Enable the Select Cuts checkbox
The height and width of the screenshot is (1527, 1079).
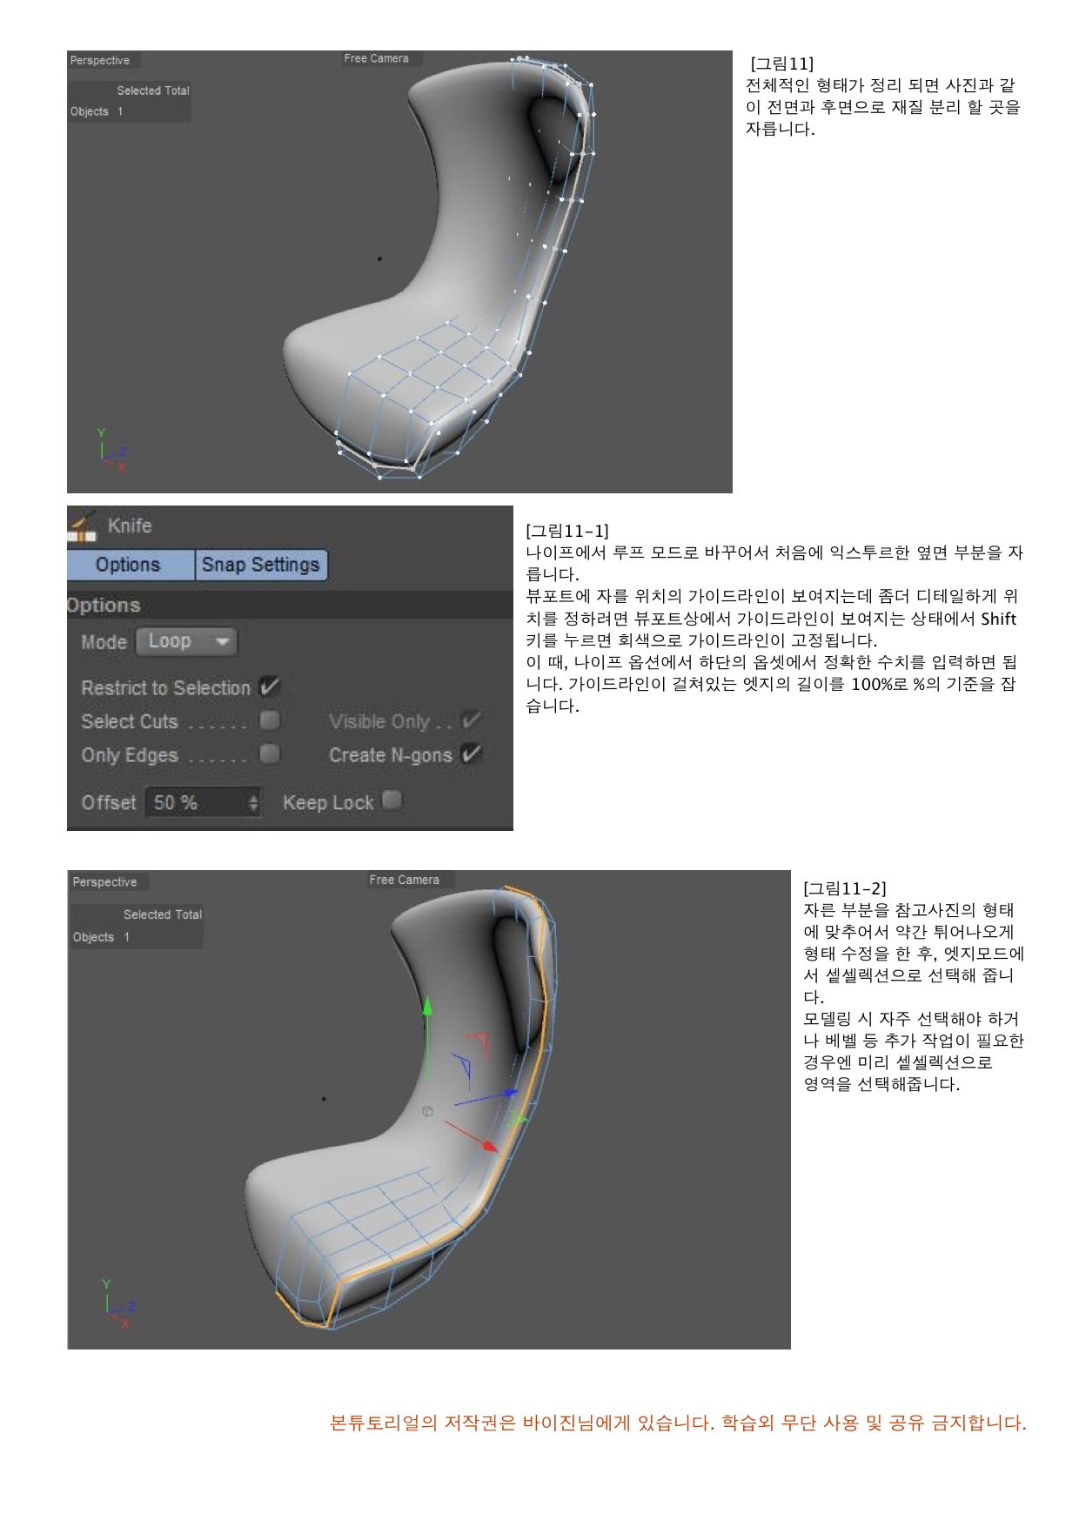tap(270, 720)
